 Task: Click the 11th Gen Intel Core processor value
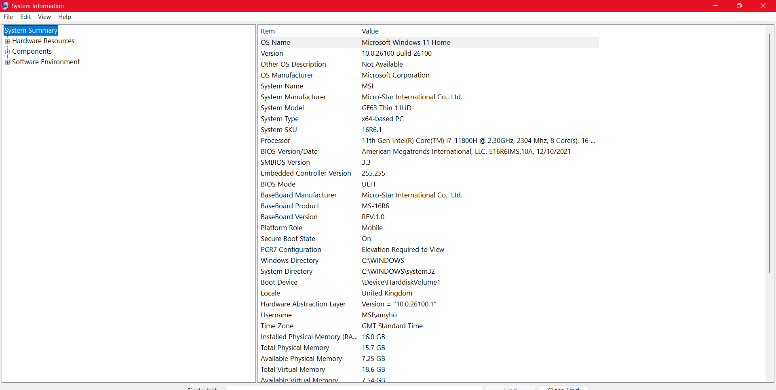pyautogui.click(x=479, y=140)
